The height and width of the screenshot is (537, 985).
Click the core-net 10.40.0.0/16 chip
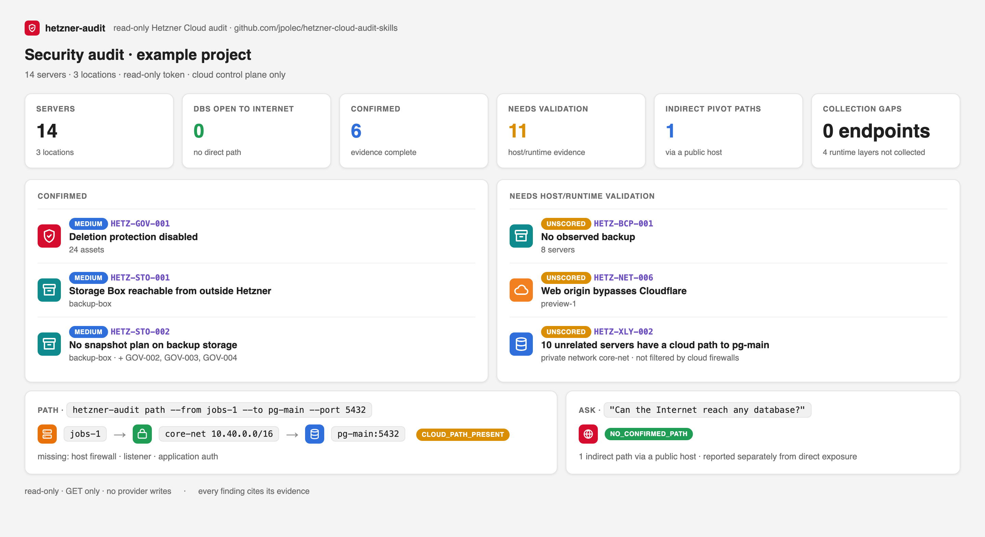coord(219,434)
